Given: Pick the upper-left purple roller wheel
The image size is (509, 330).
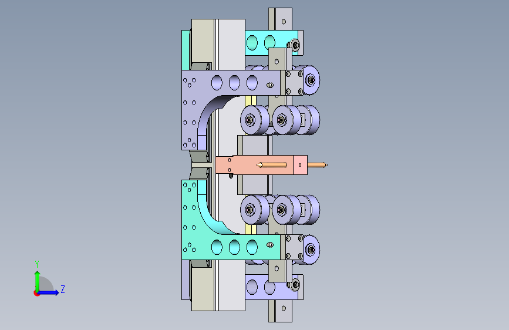Looking at the screenshot, I should 254,120.
